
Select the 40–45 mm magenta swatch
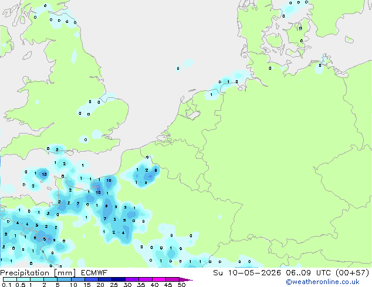coord(159,279)
